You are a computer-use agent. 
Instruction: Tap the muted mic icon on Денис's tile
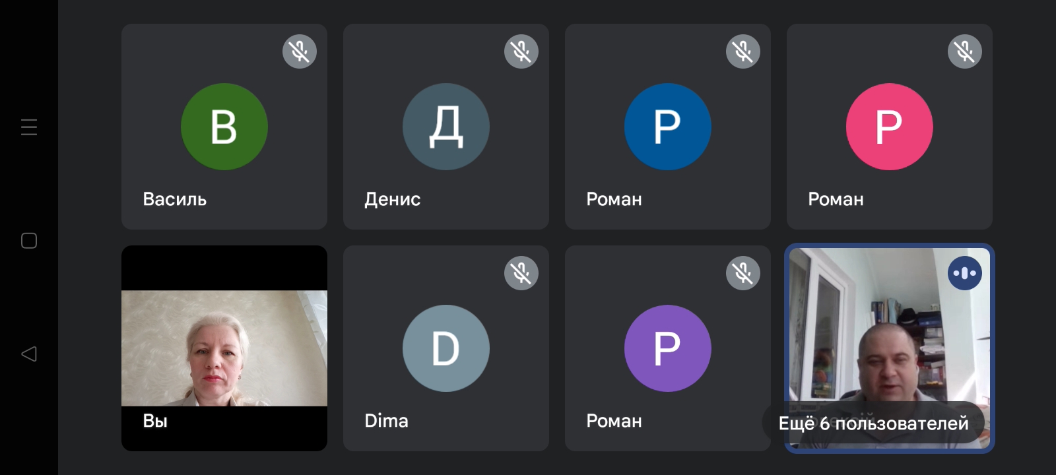[x=521, y=51]
